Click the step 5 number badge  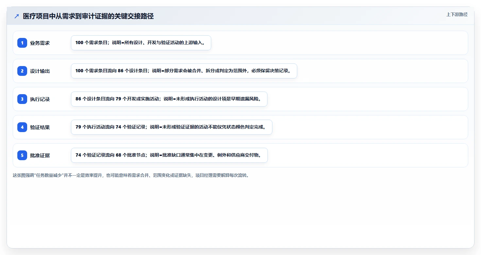click(22, 155)
